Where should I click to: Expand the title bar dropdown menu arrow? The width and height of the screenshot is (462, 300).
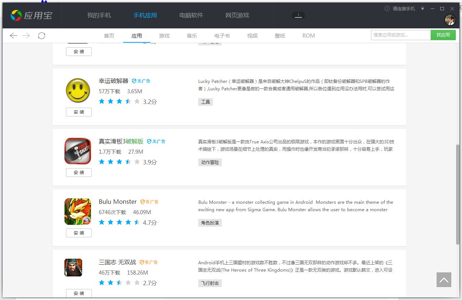point(423,8)
